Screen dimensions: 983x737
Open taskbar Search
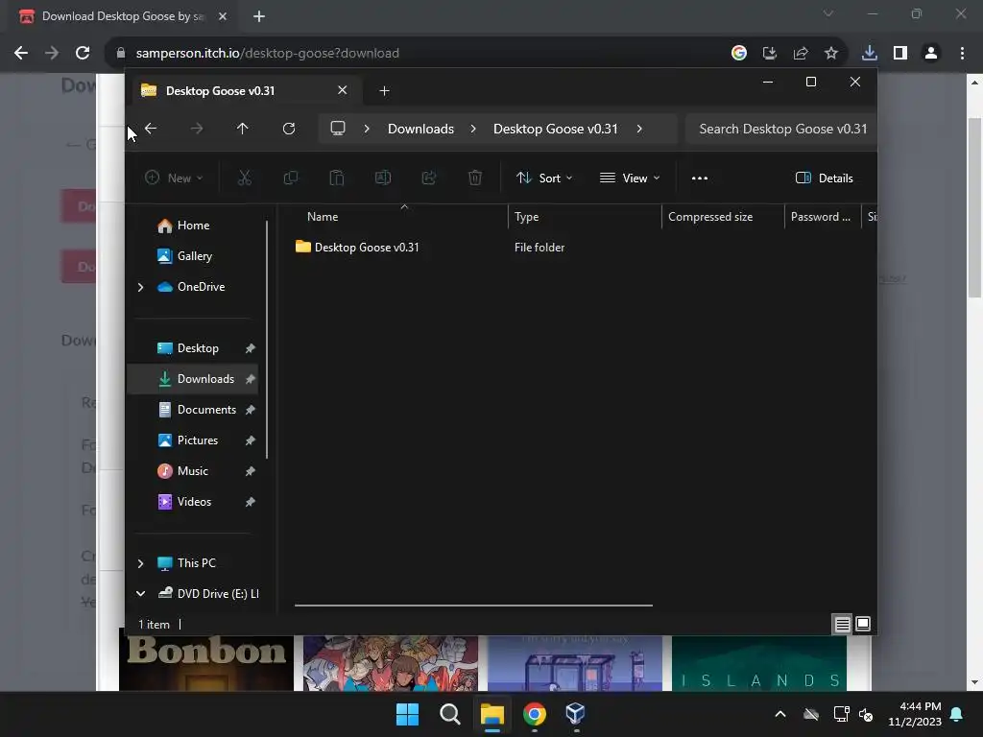(x=450, y=714)
